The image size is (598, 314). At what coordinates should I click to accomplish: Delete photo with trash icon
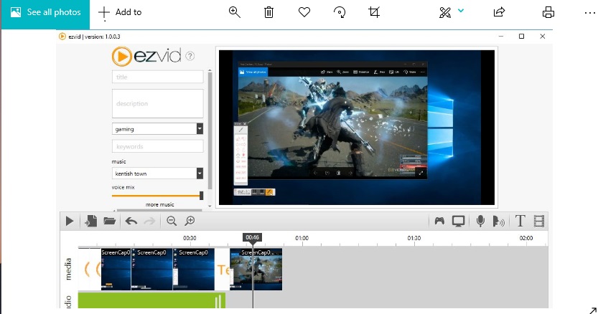269,12
